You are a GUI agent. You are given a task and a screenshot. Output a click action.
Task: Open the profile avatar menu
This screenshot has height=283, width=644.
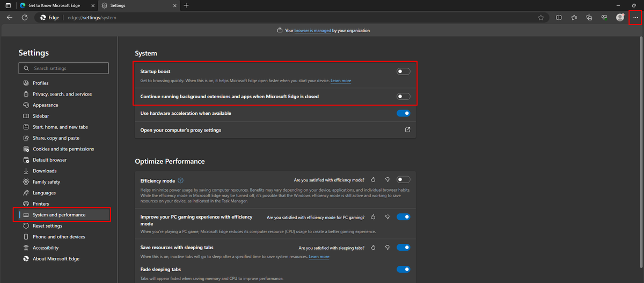(x=620, y=17)
